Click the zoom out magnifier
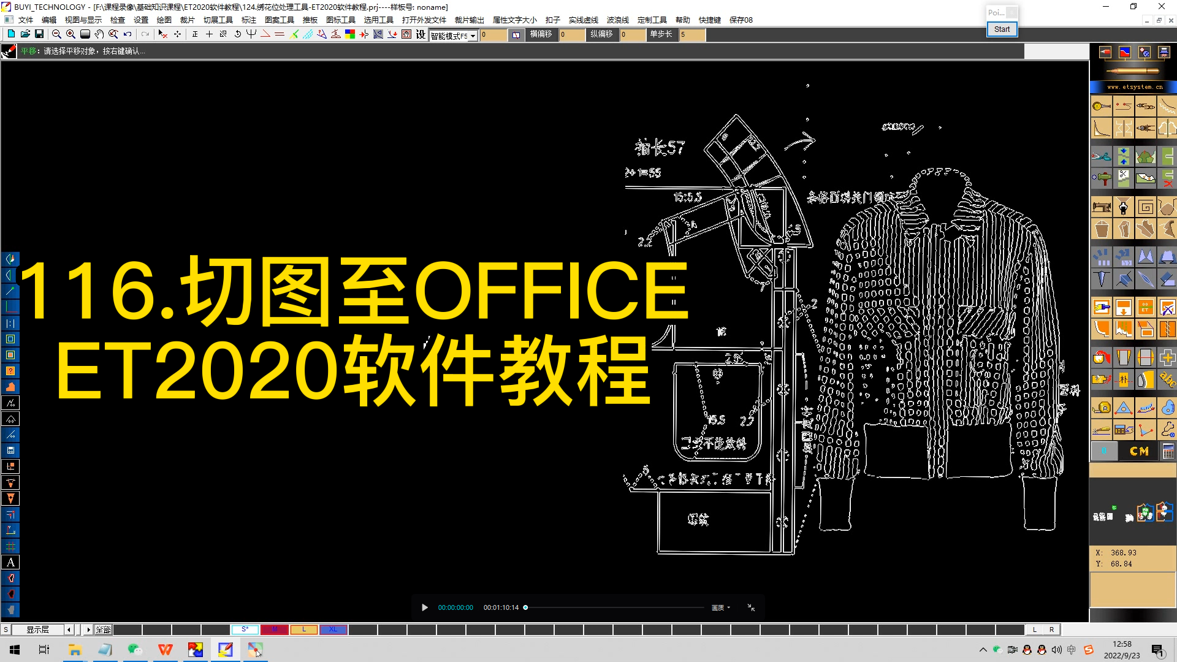Image resolution: width=1177 pixels, height=662 pixels. [56, 34]
